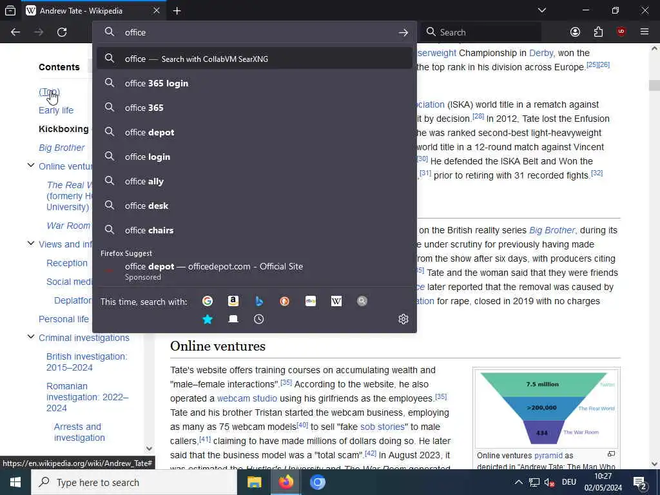This screenshot has width=660, height=495.
Task: Open the Firefox account icon
Action: [575, 32]
